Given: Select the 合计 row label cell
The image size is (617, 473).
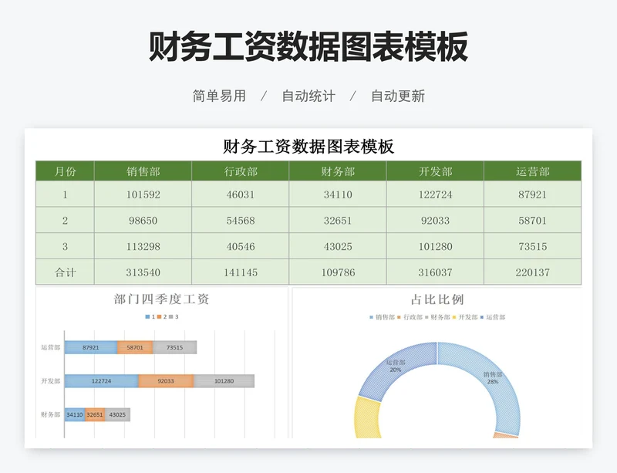Looking at the screenshot, I should pyautogui.click(x=65, y=272).
